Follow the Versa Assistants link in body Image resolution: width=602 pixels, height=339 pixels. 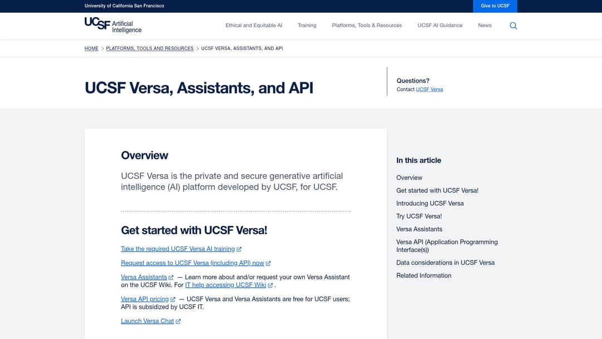click(x=144, y=277)
